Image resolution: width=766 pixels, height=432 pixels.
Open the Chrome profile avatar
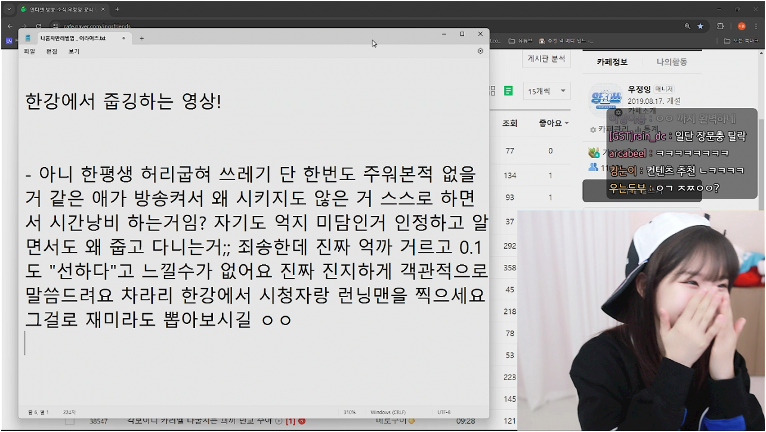click(x=742, y=26)
